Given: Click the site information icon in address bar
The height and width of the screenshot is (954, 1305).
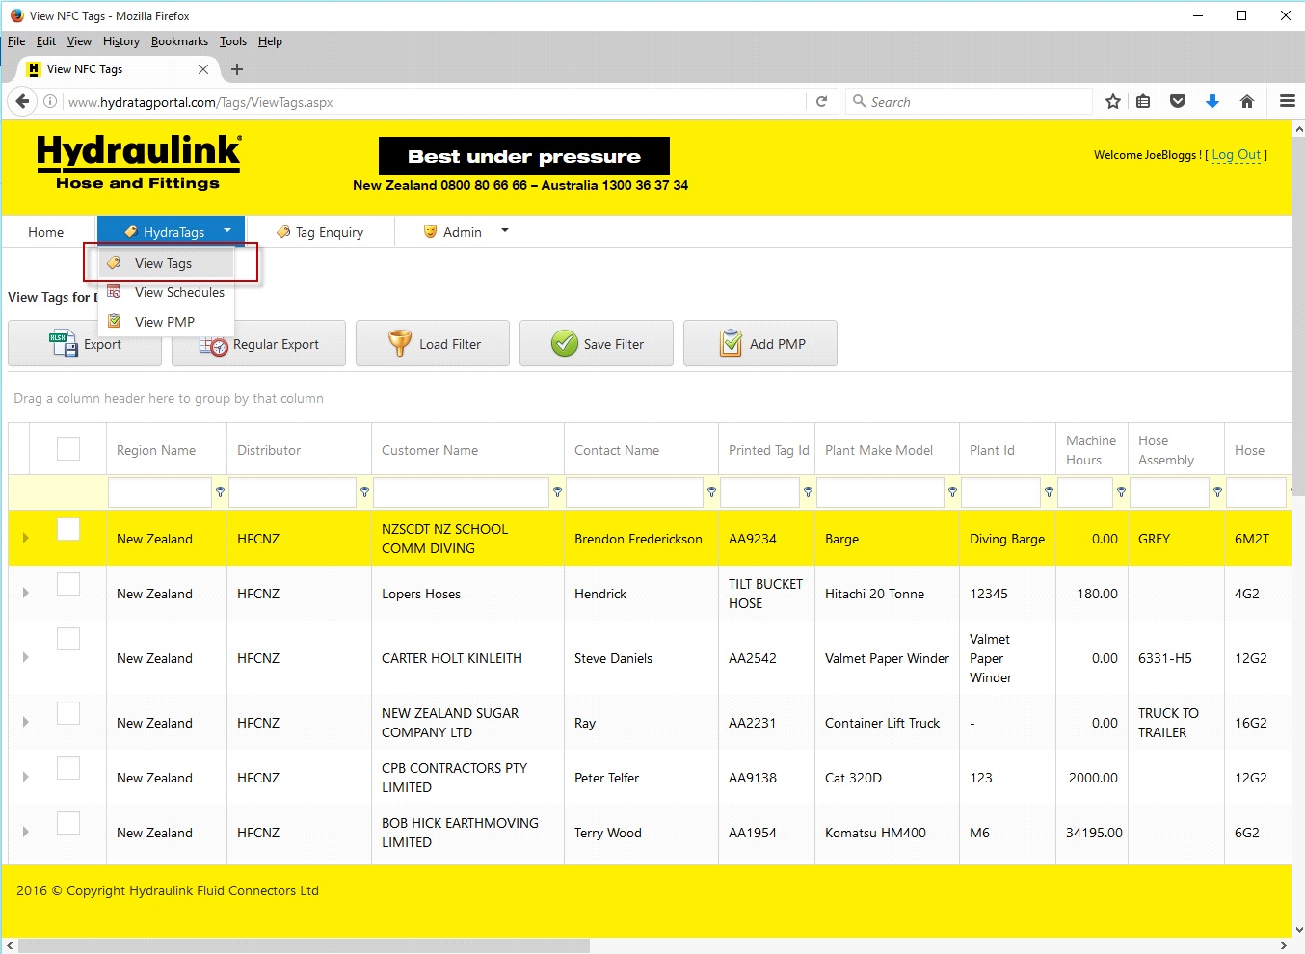Looking at the screenshot, I should (50, 101).
